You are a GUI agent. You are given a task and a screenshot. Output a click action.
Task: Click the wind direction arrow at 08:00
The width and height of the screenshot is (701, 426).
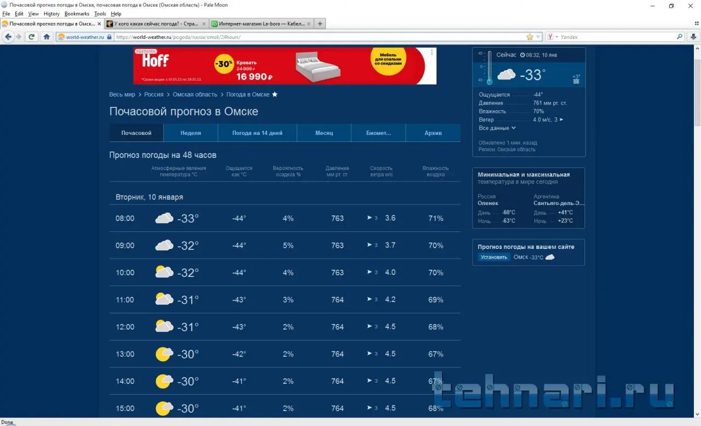click(x=370, y=218)
